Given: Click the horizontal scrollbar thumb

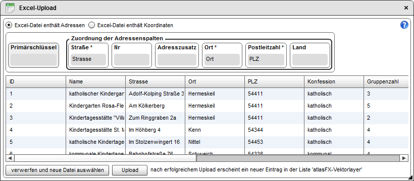Looking at the screenshot, I should 106,158.
